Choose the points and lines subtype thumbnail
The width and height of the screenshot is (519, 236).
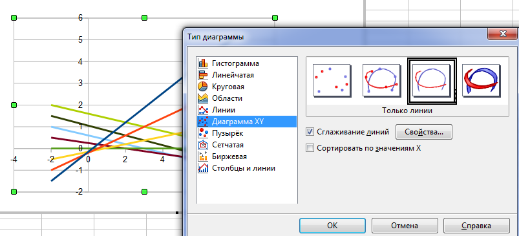pos(381,81)
